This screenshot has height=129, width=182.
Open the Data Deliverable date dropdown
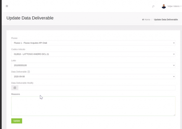tap(93, 77)
